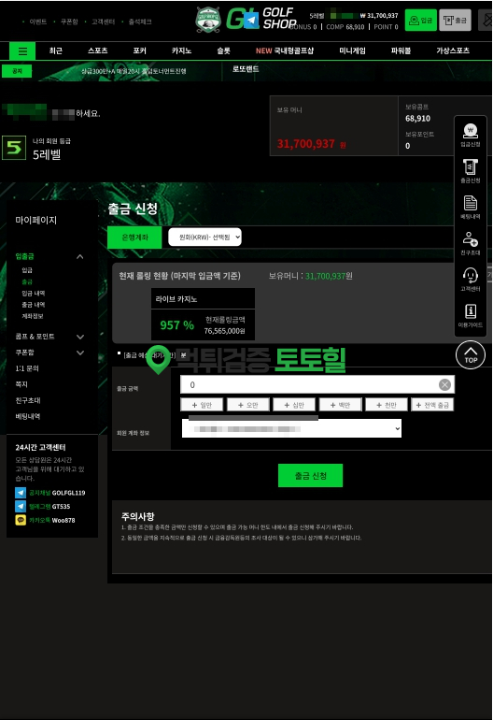Image resolution: width=493 pixels, height=720 pixels.
Task: Collapse the 입출금 sidebar section
Action: coord(79,257)
